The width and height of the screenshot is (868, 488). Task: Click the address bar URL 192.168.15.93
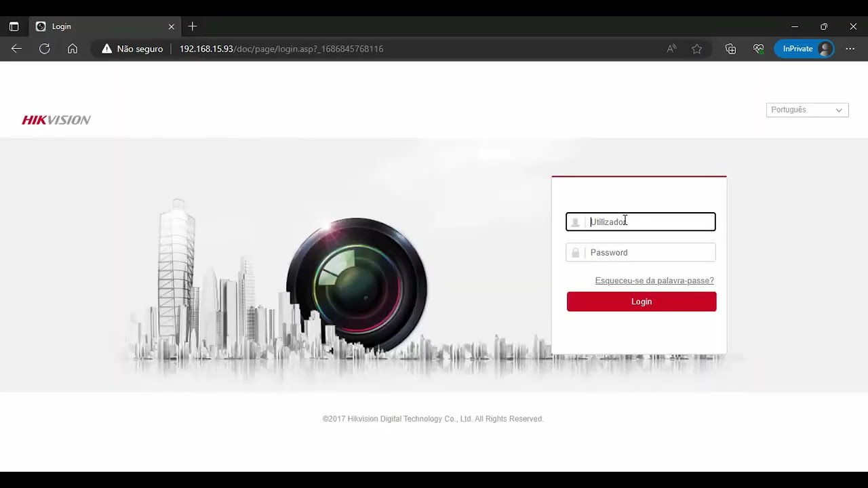click(281, 49)
